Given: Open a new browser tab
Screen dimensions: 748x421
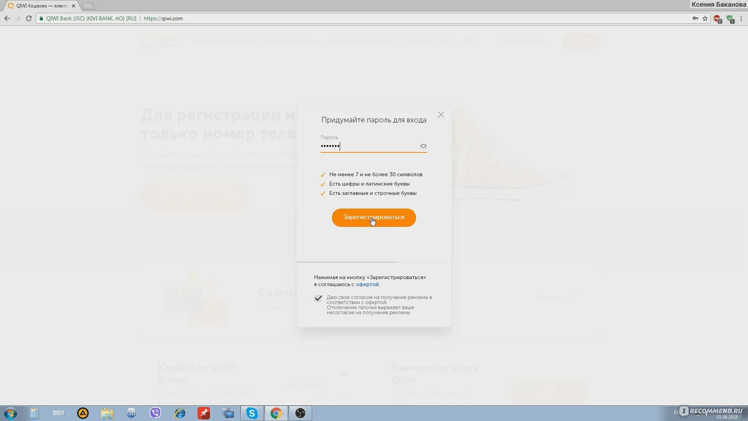Looking at the screenshot, I should tap(88, 6).
